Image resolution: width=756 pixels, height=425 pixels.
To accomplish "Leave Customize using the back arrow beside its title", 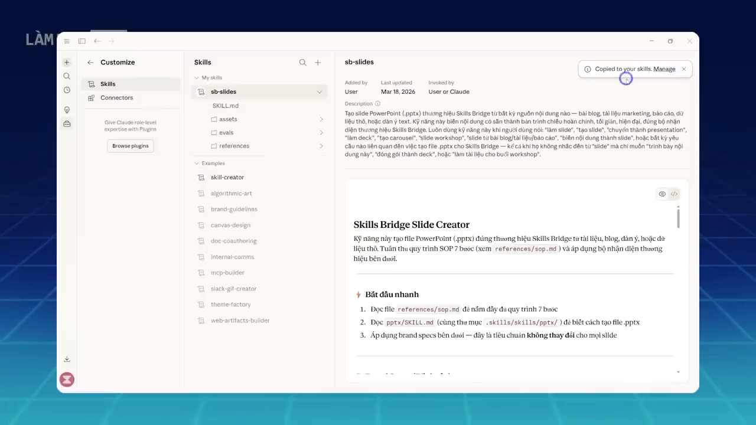I will (x=90, y=62).
